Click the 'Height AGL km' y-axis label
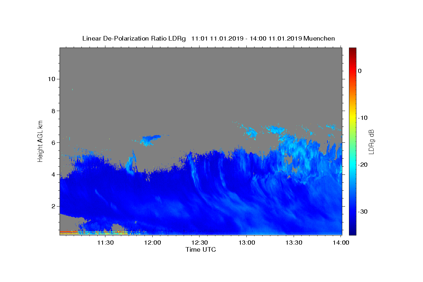This screenshot has height=282, width=423. (x=40, y=141)
